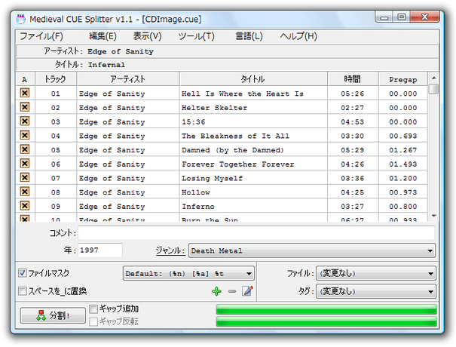Click track number cell '07'
Viewport: 456px width, 347px height.
[56, 178]
